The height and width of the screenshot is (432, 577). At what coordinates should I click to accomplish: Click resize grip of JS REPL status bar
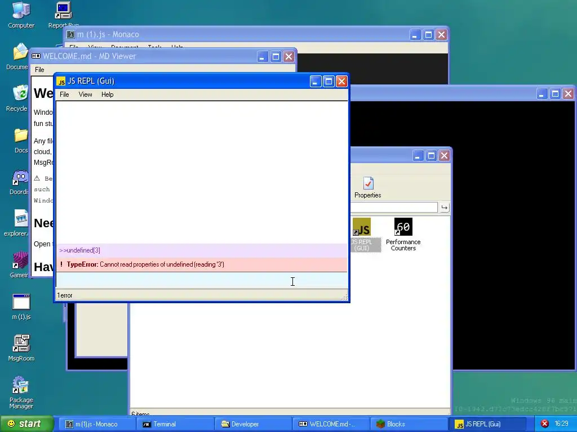[344, 298]
